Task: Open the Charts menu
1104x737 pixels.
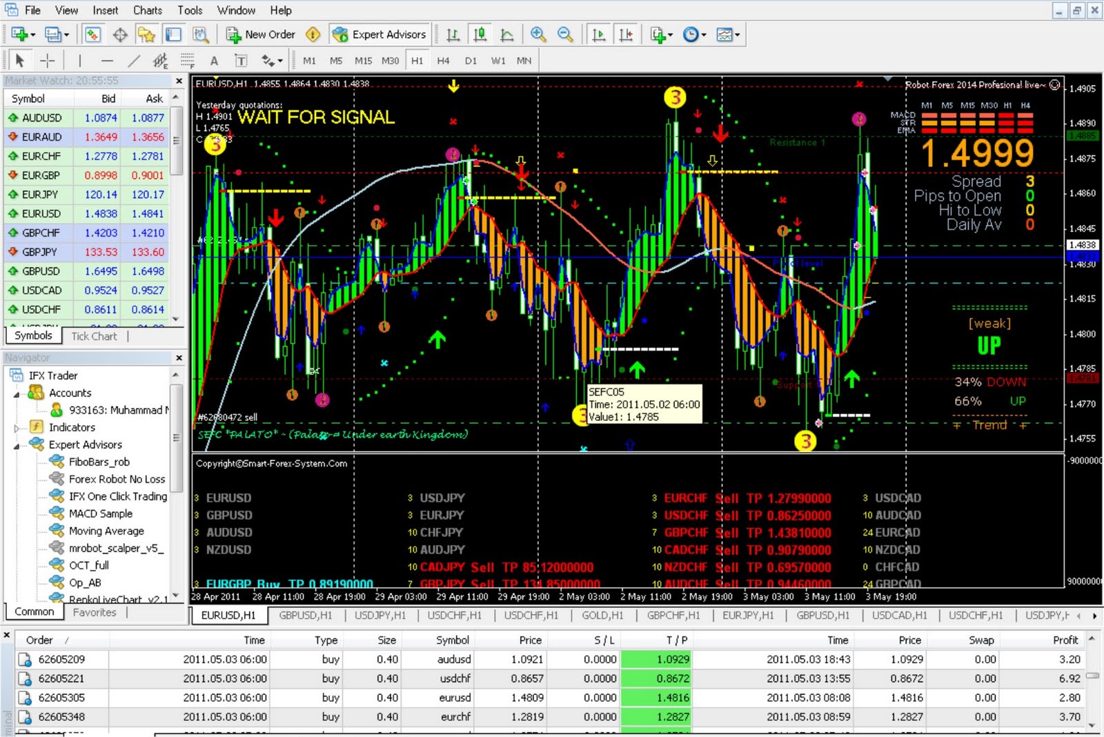Action: (148, 10)
